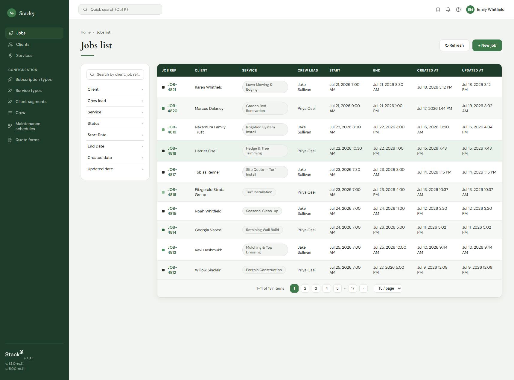Expand the Client filter
This screenshot has height=380, width=514.
coord(115,89)
